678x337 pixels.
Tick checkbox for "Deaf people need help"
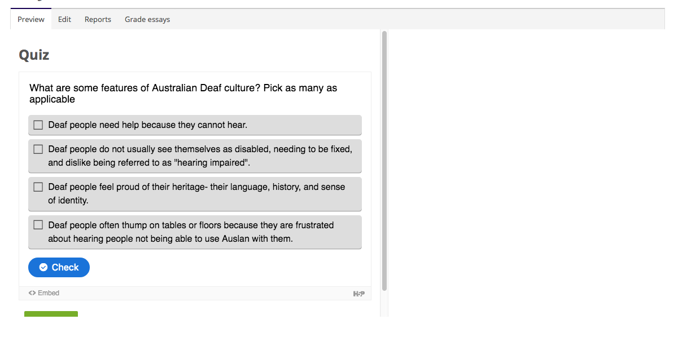(38, 125)
